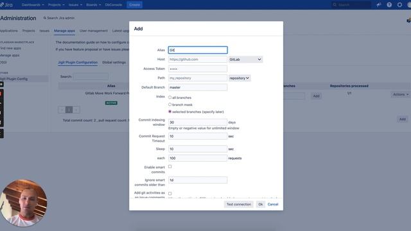The width and height of the screenshot is (411, 231).
Task: Click Search Jira admin
Action: tap(59, 18)
